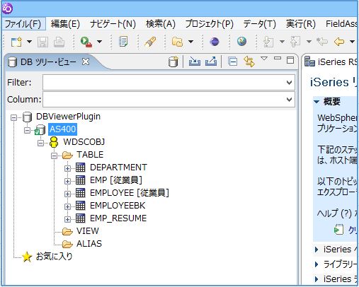Image resolution: width=359 pixels, height=287 pixels.
Task: Collapse the TABLE folder node
Action: click(54, 156)
